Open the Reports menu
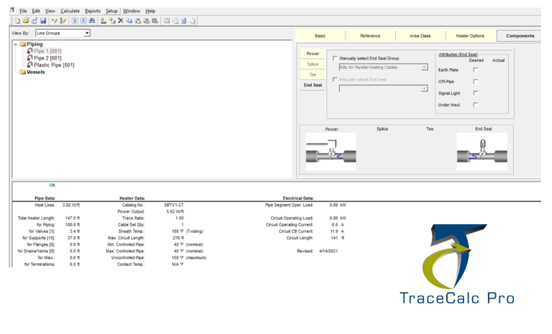 click(93, 11)
